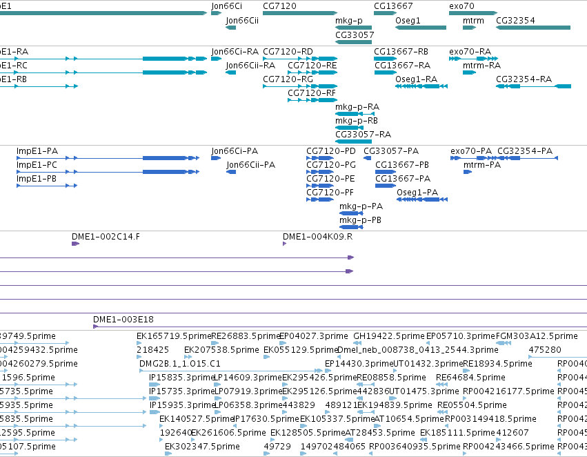587x457 pixels.
Task: Select the DME1-002C14.F clone end label
Action: pyautogui.click(x=106, y=237)
